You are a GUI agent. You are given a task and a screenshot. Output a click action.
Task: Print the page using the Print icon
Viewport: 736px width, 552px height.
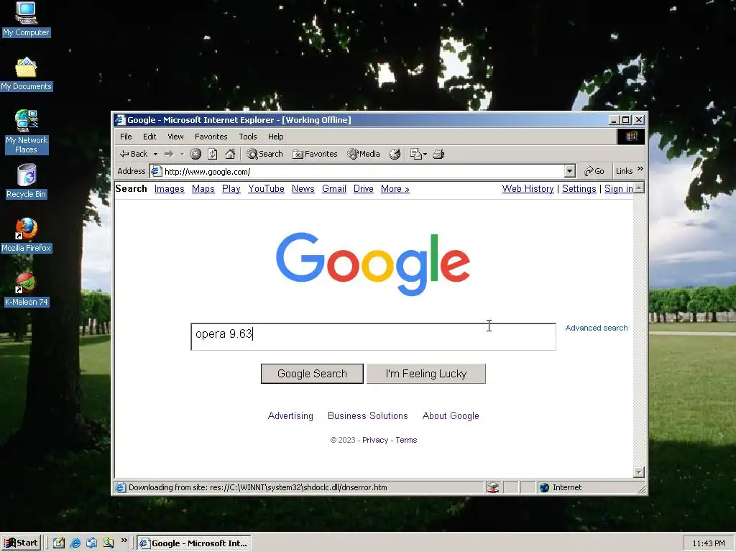click(438, 154)
